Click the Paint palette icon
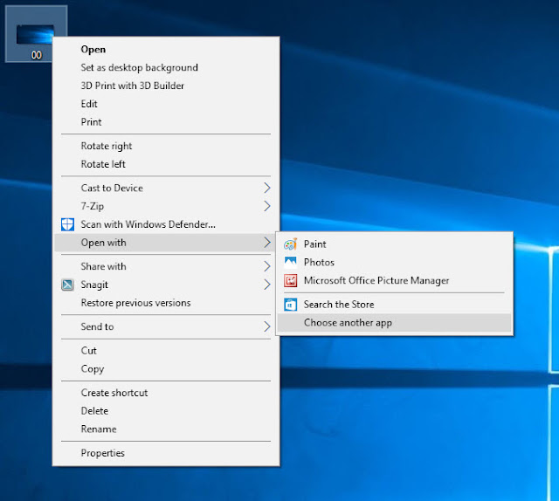559x501 pixels. [291, 244]
